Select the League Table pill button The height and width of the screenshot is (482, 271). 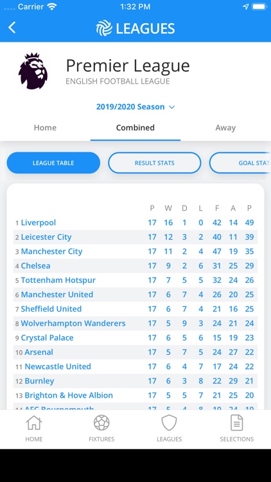coord(53,163)
